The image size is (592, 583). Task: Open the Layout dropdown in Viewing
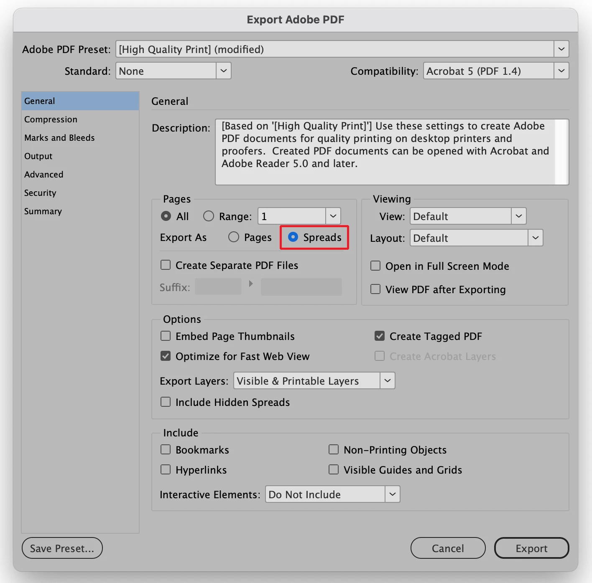(476, 238)
